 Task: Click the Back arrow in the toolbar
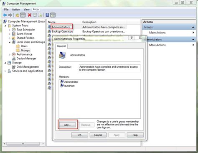[x=5, y=15]
